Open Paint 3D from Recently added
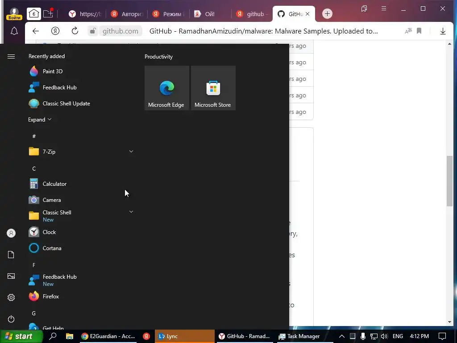The width and height of the screenshot is (457, 343). pyautogui.click(x=80, y=71)
